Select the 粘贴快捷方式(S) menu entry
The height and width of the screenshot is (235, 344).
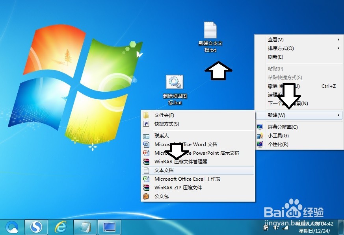(x=299, y=78)
